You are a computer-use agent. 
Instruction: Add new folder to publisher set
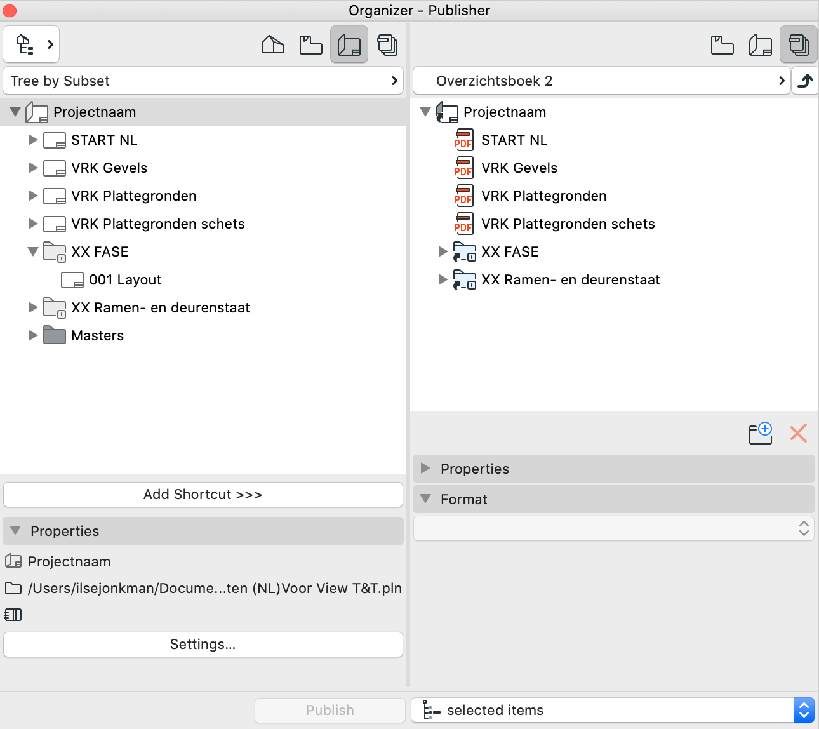coord(761,433)
